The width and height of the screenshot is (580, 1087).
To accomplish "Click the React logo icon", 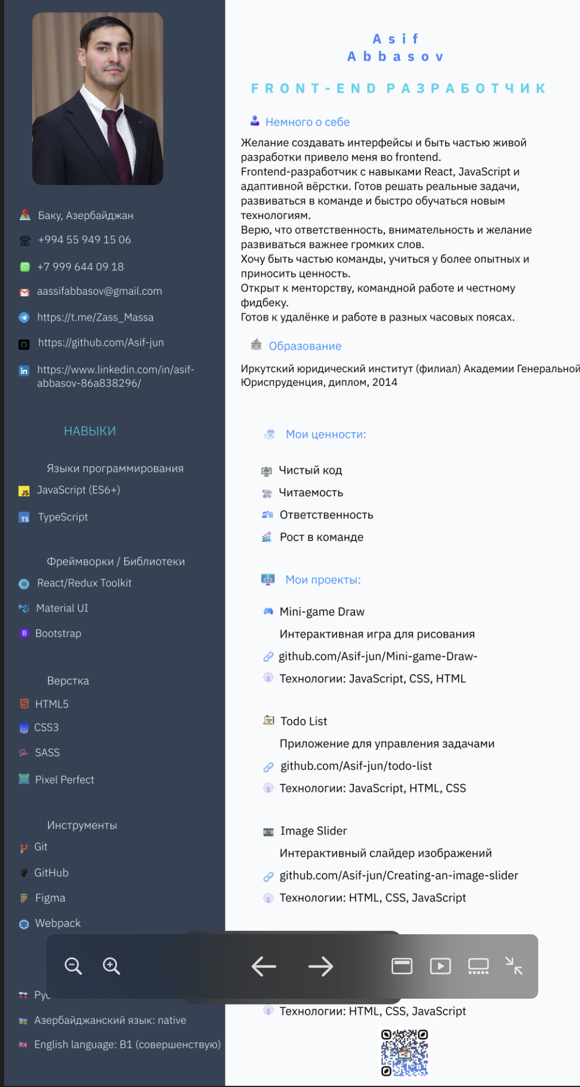I will tap(24, 584).
